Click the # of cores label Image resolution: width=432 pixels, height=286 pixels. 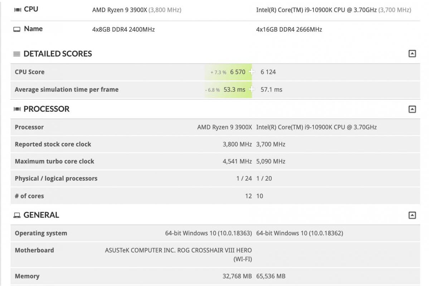29,196
